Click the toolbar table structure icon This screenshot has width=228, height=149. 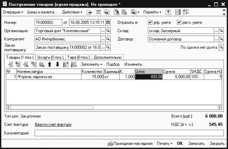click(x=178, y=12)
